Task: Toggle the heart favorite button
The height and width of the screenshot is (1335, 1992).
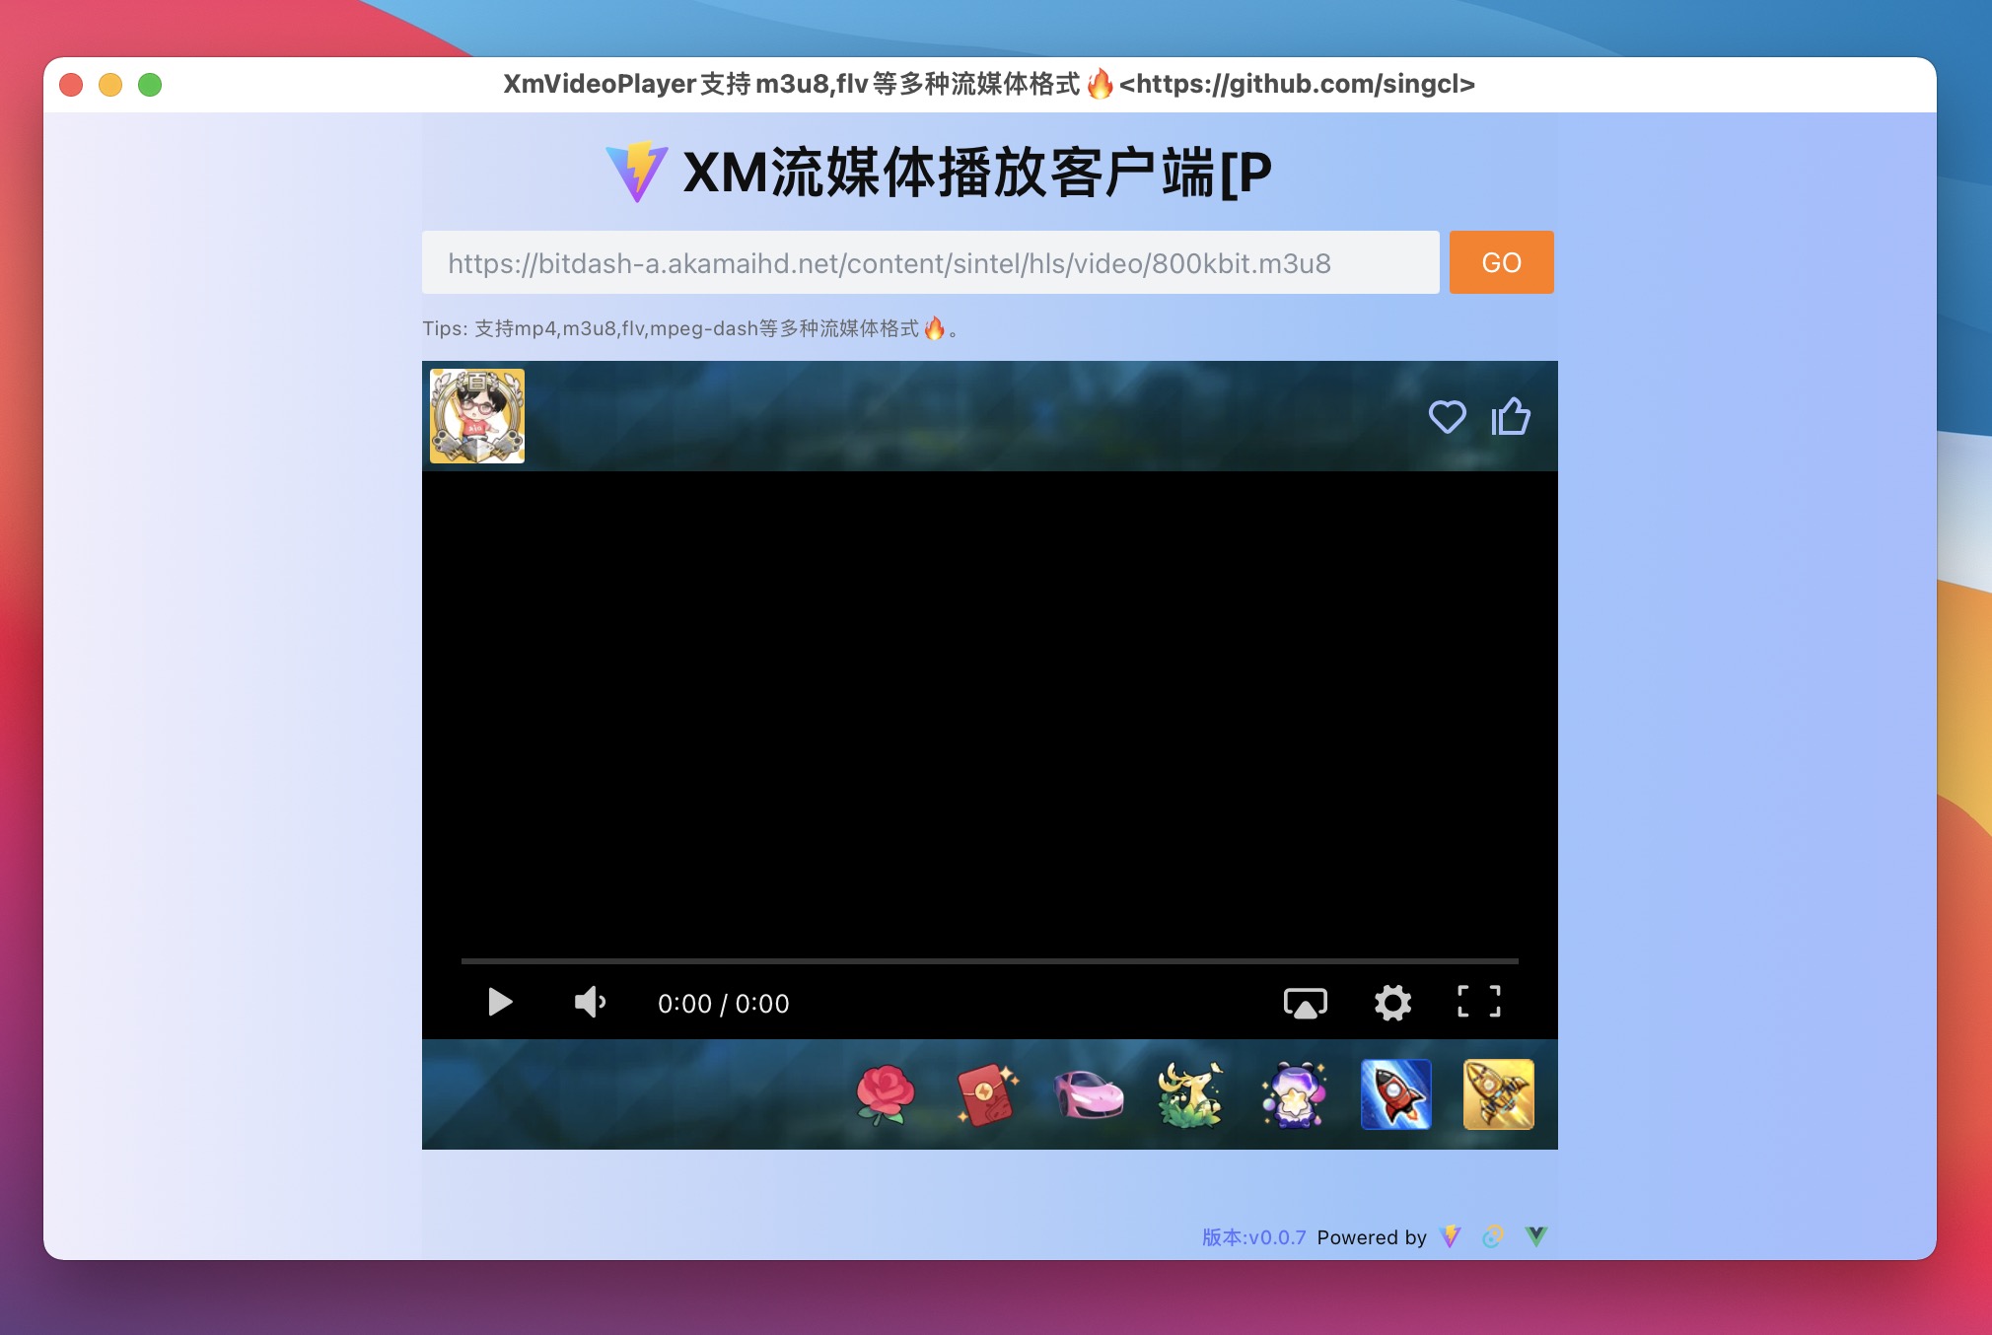Action: 1449,417
